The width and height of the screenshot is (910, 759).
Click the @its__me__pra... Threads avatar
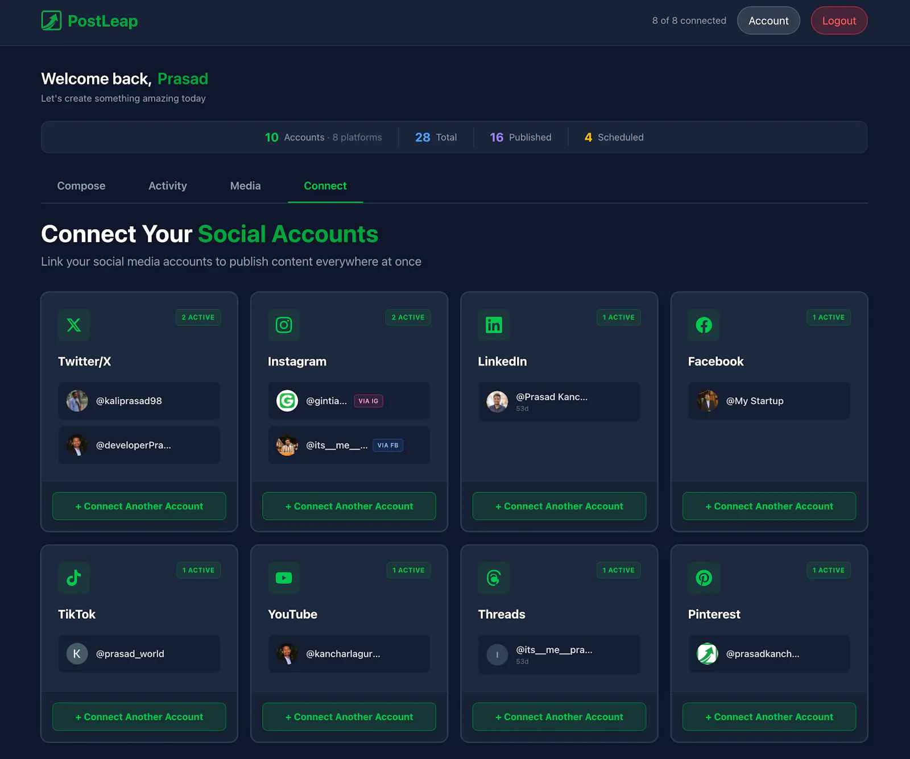[x=497, y=654]
